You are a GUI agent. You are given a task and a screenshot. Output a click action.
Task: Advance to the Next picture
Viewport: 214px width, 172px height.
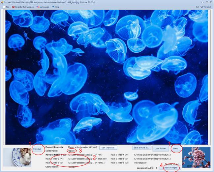[x=175, y=149]
